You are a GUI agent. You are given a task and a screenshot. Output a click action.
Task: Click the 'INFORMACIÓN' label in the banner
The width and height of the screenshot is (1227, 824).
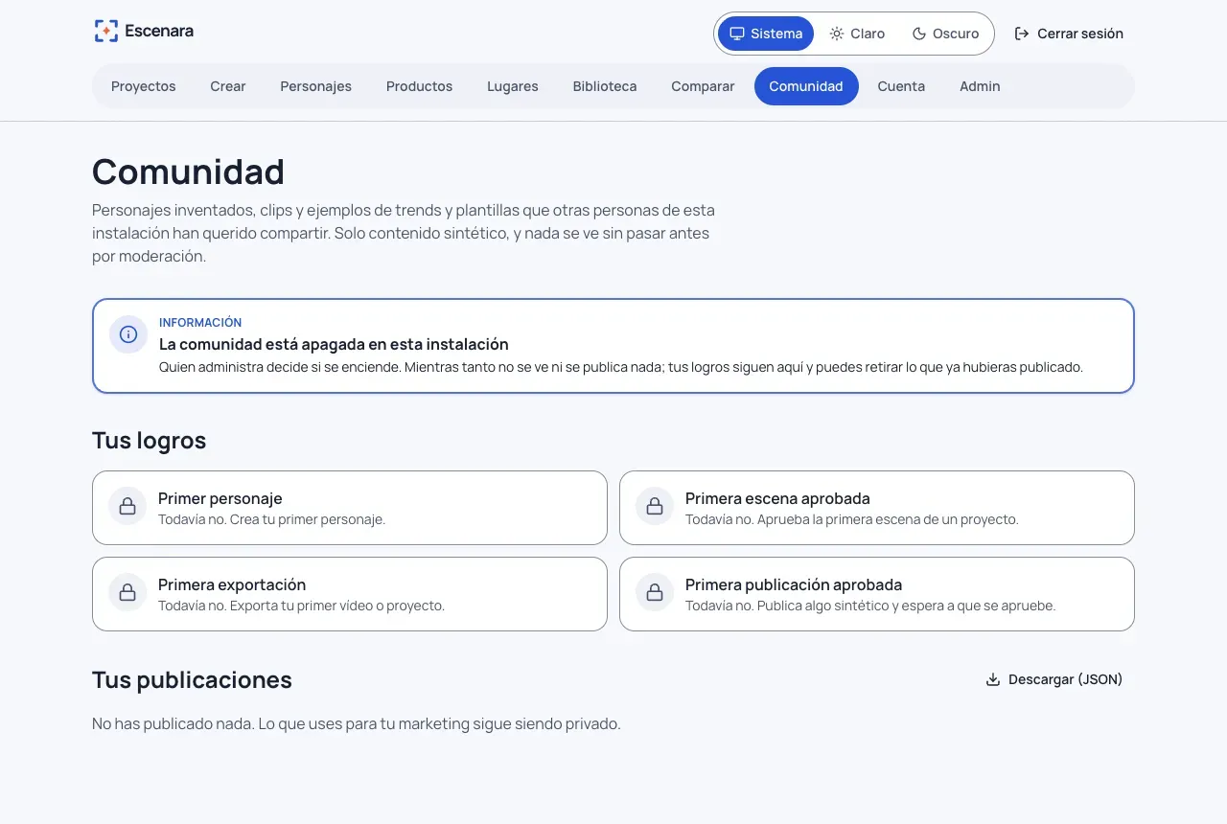click(200, 323)
